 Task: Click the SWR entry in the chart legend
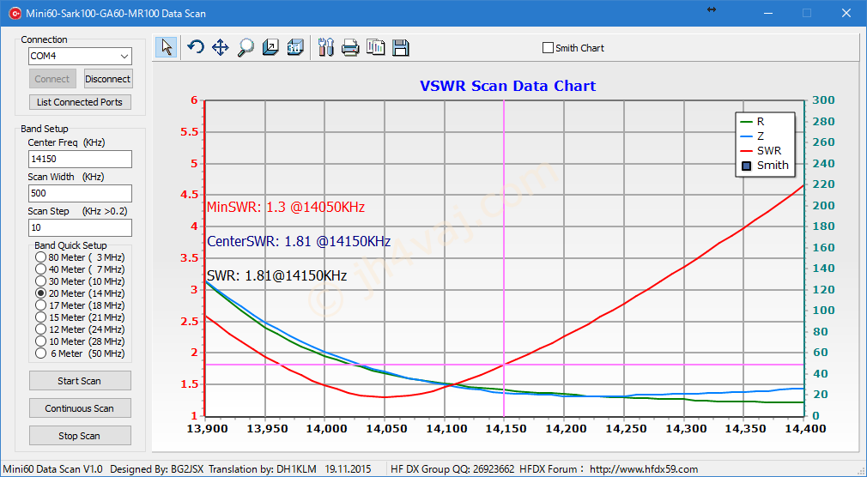[761, 151]
